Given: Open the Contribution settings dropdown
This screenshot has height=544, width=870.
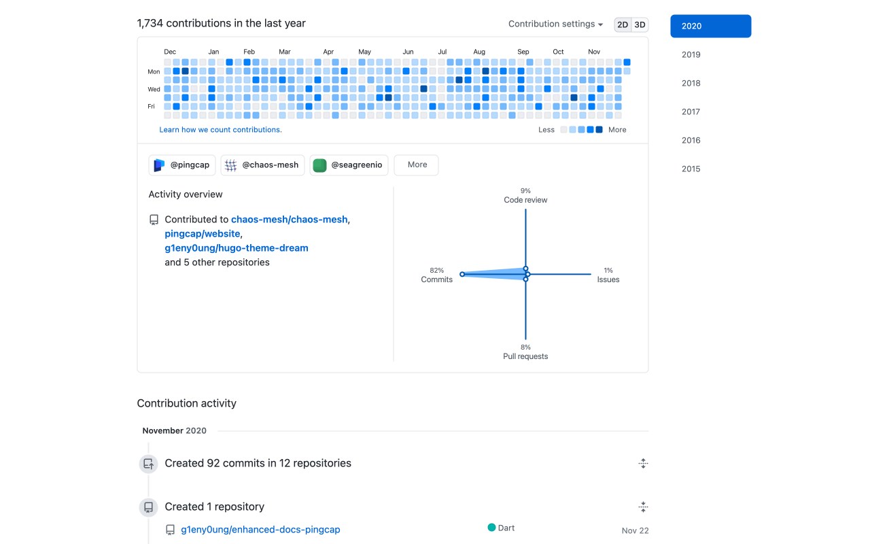Looking at the screenshot, I should 555,24.
